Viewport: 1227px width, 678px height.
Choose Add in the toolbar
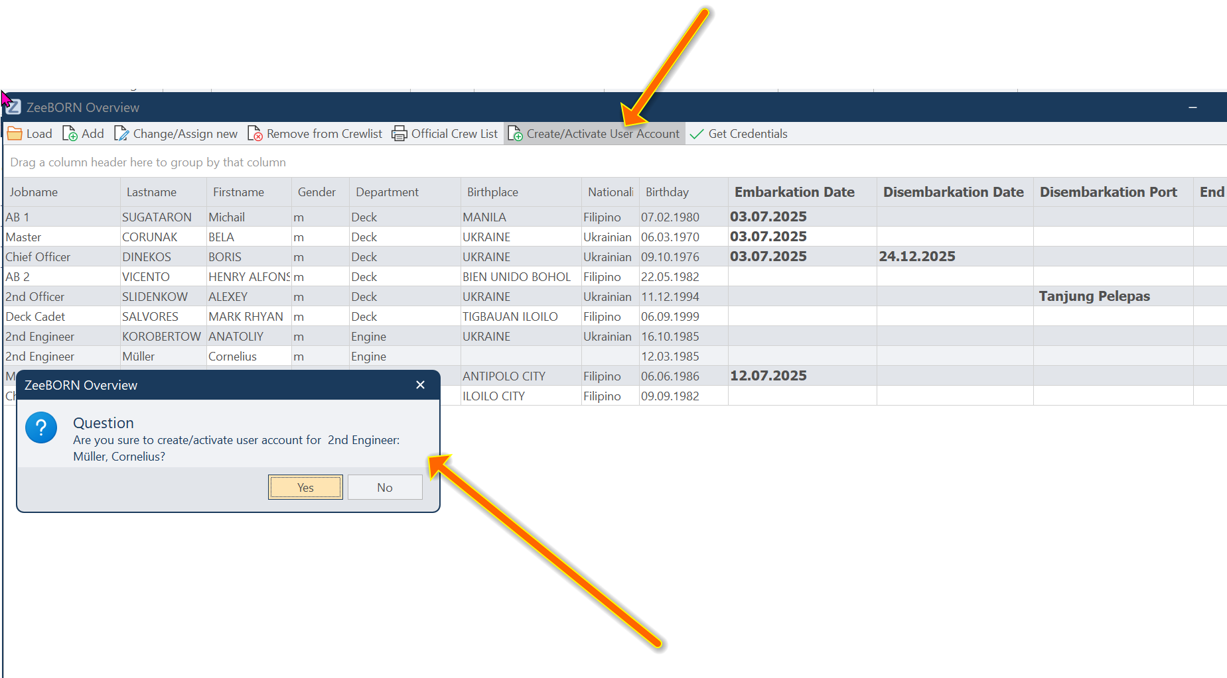click(83, 134)
